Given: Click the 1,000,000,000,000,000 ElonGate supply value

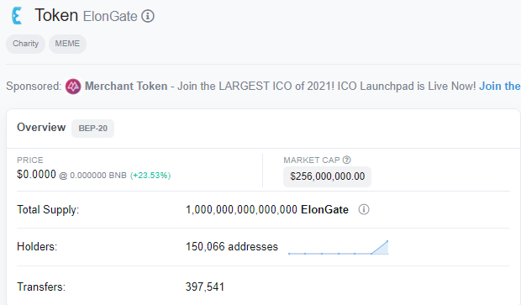Looking at the screenshot, I should [x=267, y=210].
